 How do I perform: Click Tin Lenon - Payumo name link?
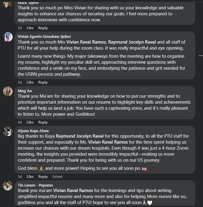tap(35, 185)
